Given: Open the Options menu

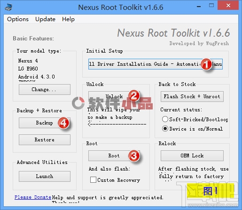Looking at the screenshot, I should pyautogui.click(x=18, y=19).
